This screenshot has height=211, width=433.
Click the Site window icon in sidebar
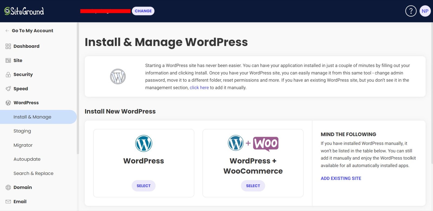click(x=8, y=60)
